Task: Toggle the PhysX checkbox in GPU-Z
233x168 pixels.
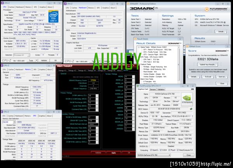Action: click(x=169, y=150)
